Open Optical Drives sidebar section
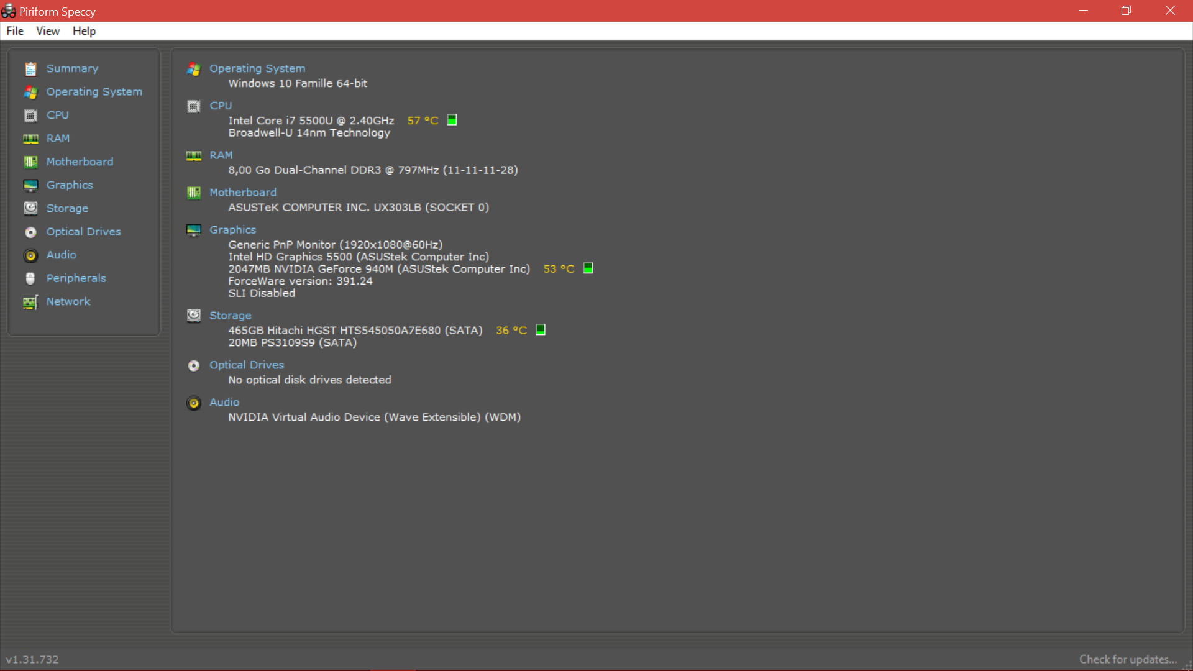The height and width of the screenshot is (671, 1193). [84, 232]
